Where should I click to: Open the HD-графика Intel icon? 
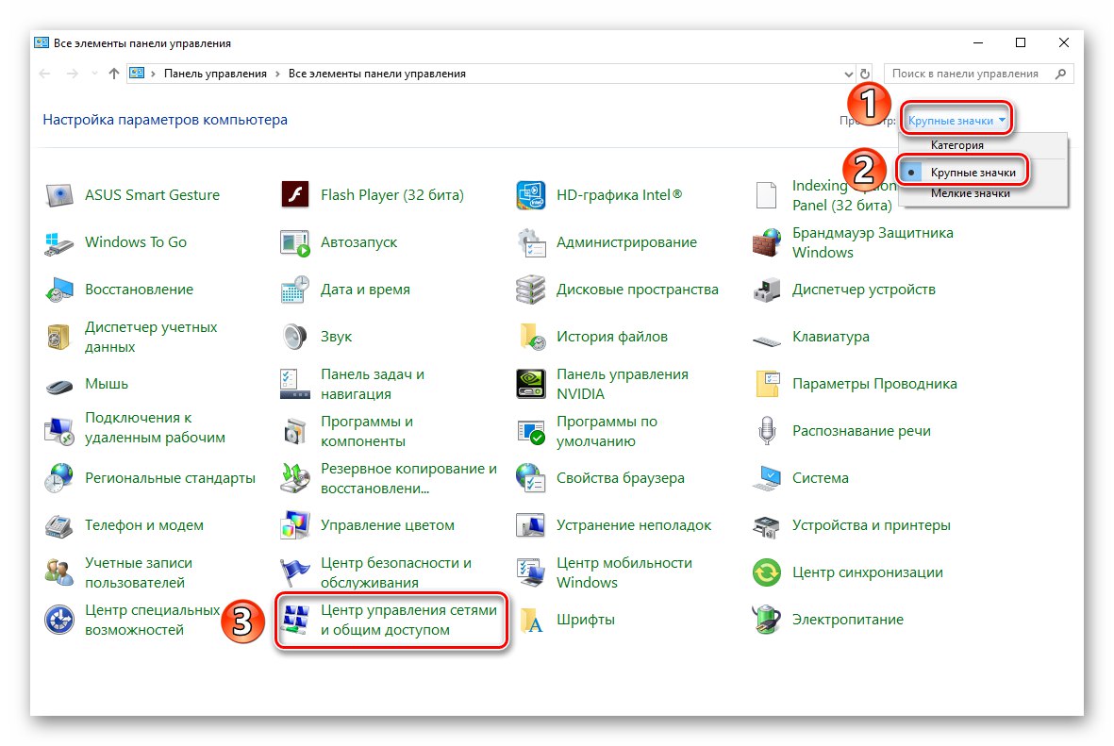pos(531,194)
